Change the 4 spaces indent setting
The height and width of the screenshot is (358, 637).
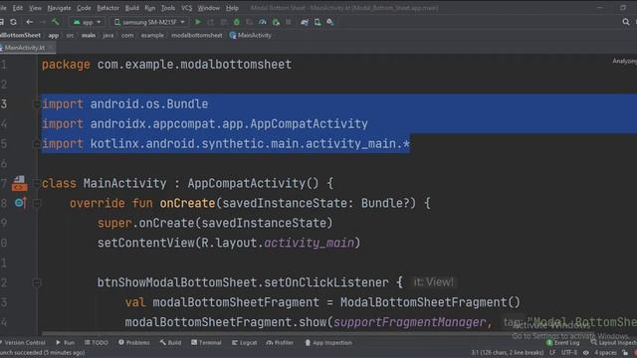pyautogui.click(x=606, y=353)
